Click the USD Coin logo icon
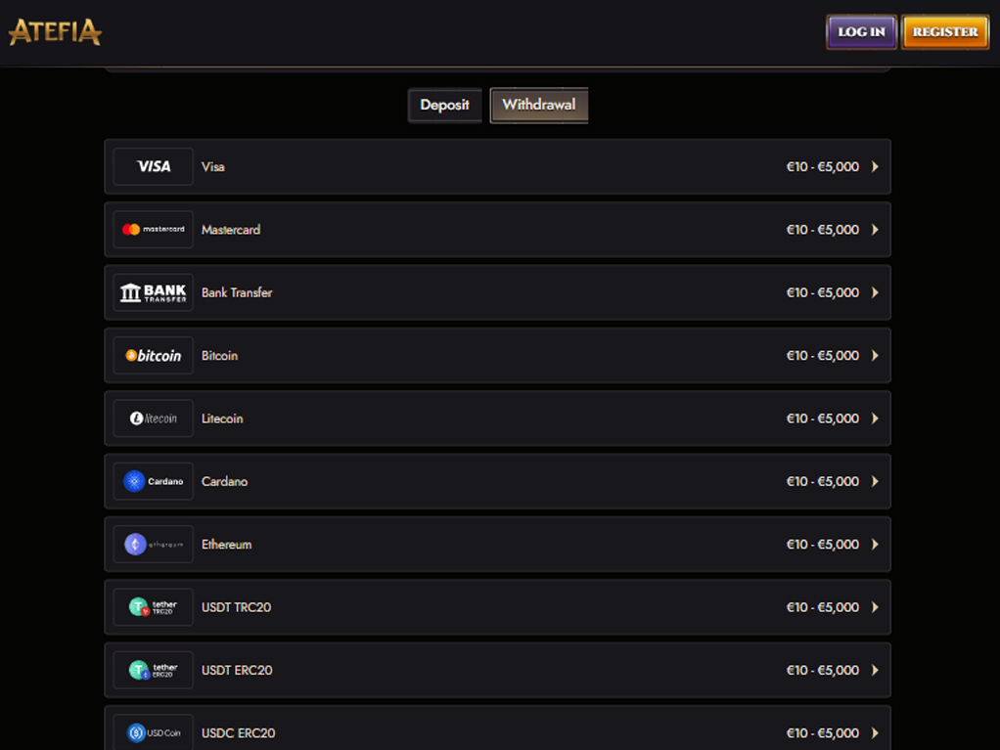This screenshot has height=750, width=1000. point(153,732)
